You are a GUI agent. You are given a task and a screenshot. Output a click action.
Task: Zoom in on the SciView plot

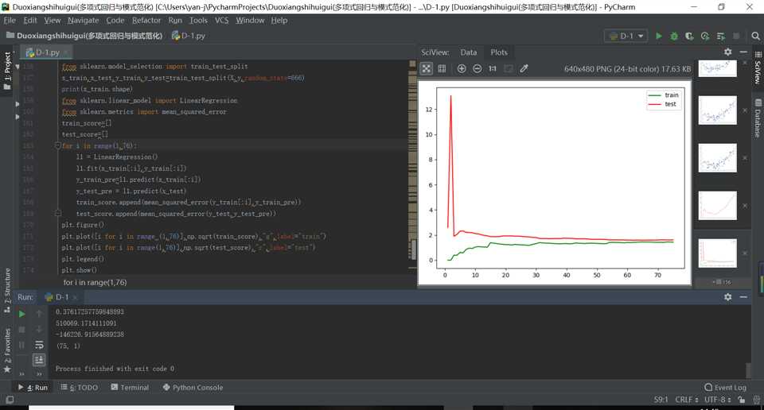(x=462, y=68)
